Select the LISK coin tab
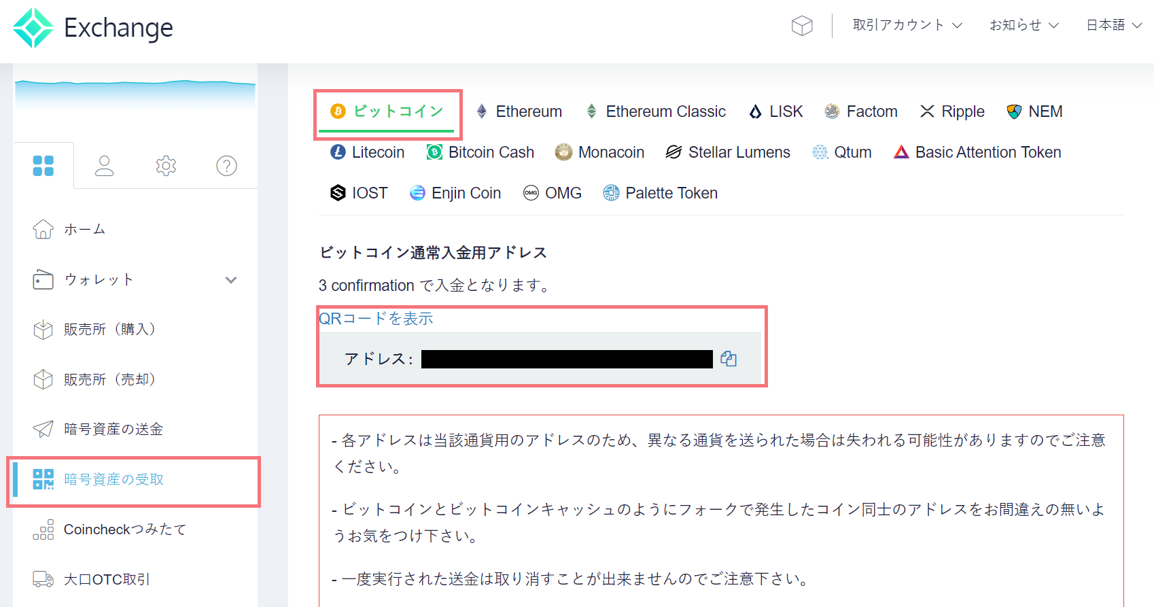 [775, 111]
